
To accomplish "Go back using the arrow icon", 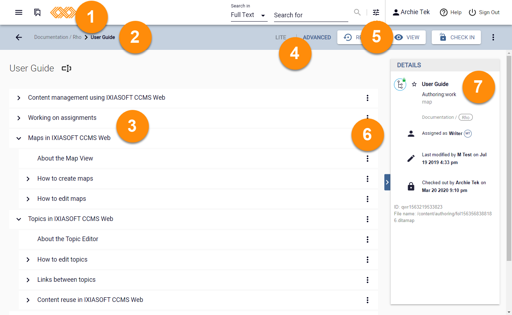I will [x=19, y=37].
